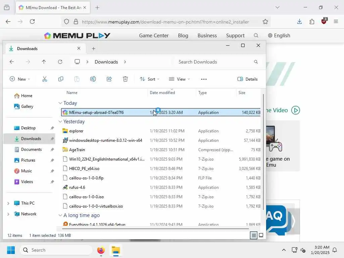Viewport: 344px width, 258px height.
Task: Select caillou-os-1-0-0.flp file
Action: click(161, 178)
